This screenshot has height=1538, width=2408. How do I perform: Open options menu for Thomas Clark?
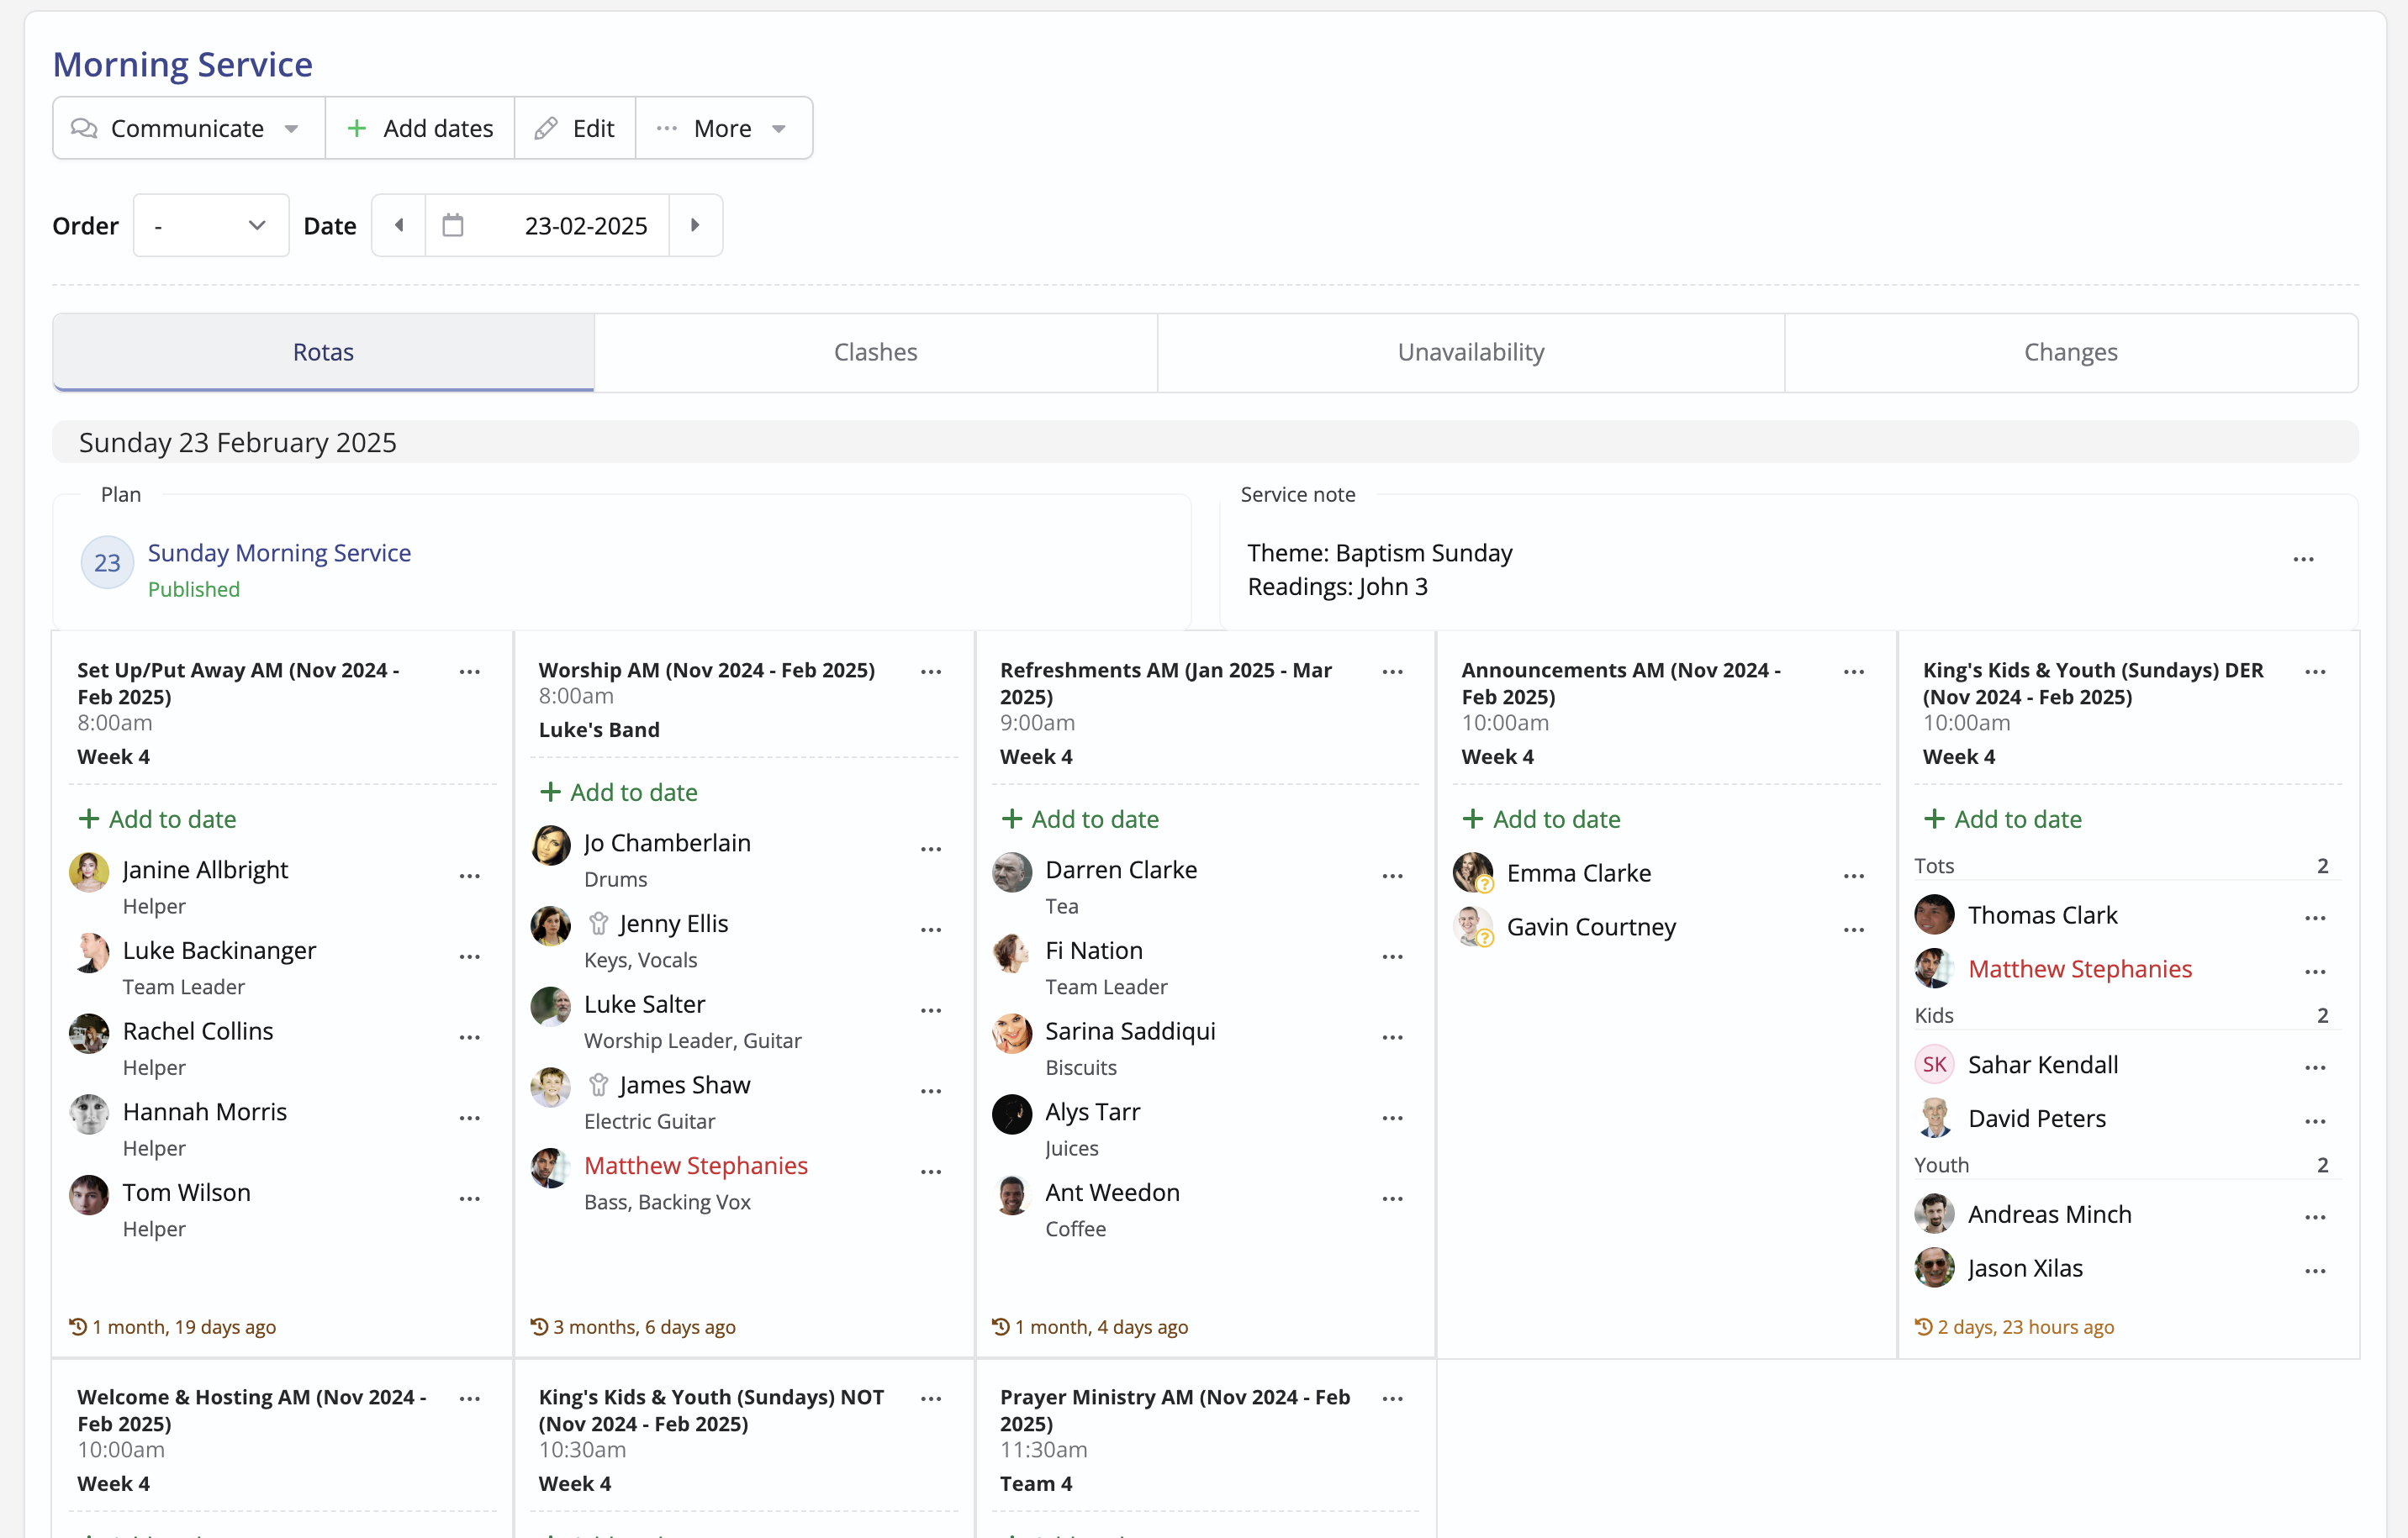pos(2315,918)
